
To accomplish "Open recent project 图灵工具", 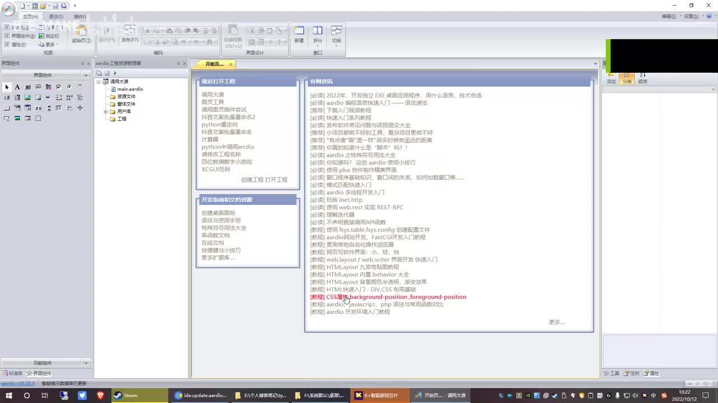I will [213, 102].
